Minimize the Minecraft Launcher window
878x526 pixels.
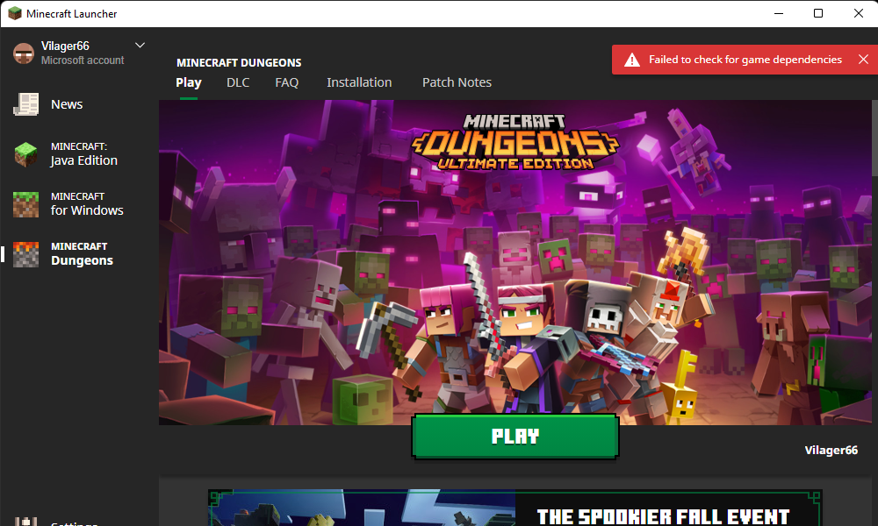click(778, 13)
